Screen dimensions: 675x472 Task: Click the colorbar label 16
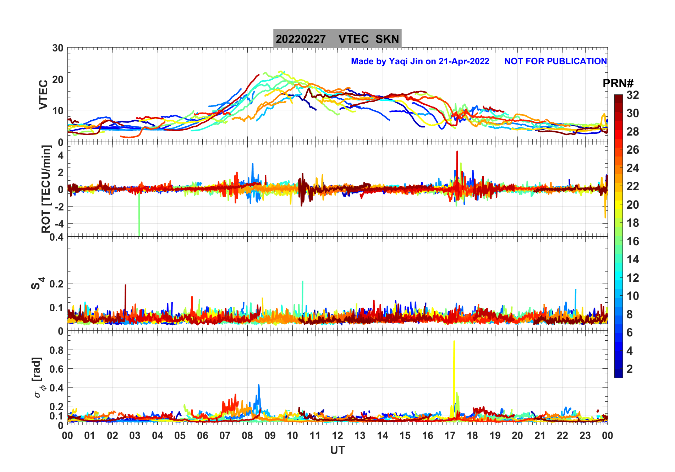pos(632,241)
